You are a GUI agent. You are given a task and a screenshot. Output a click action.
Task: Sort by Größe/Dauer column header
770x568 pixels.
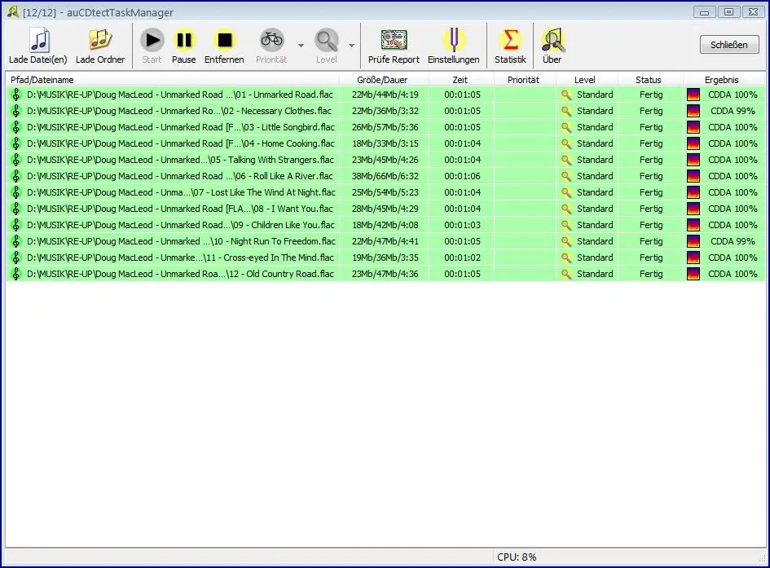pyautogui.click(x=384, y=80)
